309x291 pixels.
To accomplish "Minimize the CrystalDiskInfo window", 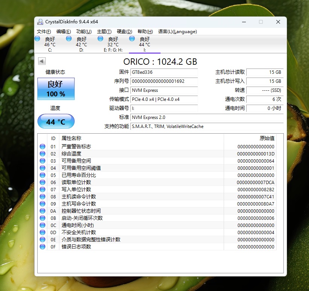I will [244, 22].
